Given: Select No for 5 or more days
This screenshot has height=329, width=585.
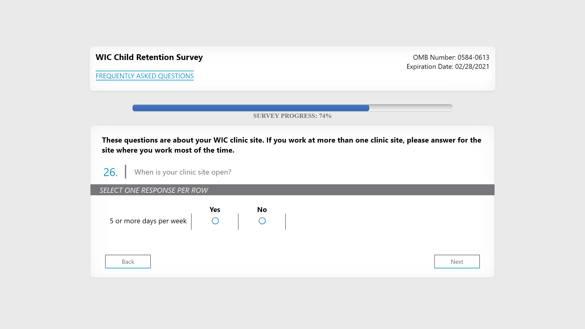Looking at the screenshot, I should 262,221.
